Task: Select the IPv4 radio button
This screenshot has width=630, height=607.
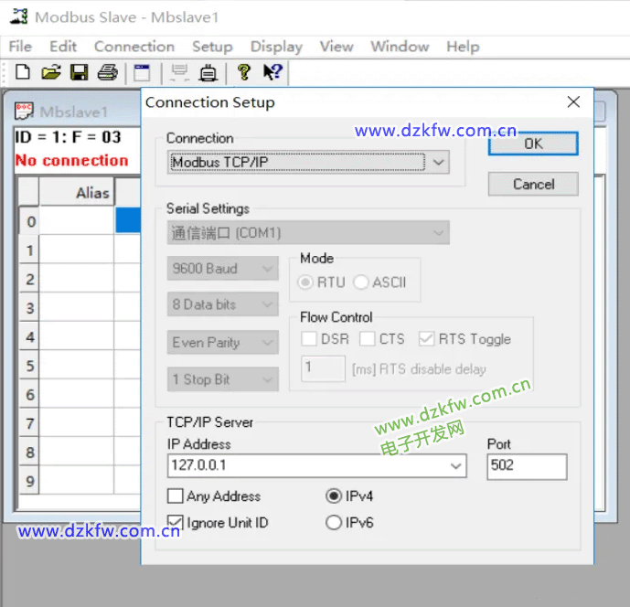Action: (334, 496)
